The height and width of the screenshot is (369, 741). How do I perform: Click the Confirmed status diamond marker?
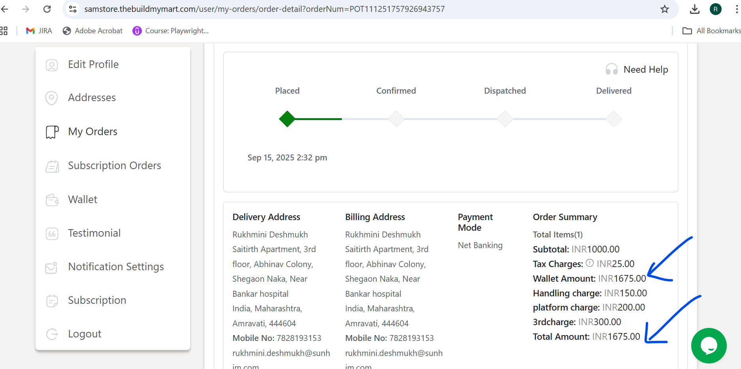click(396, 119)
